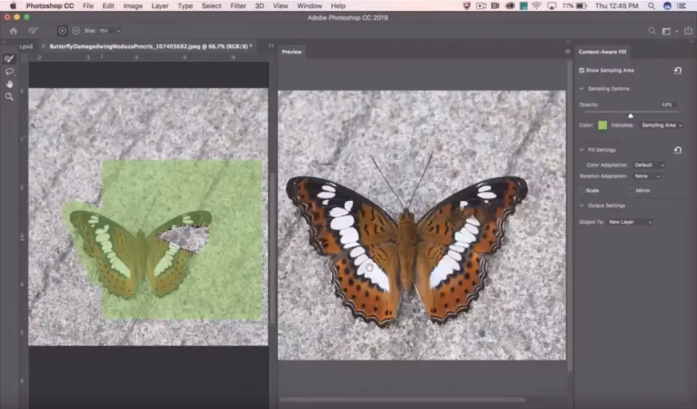Open the Rotation Adaptation selector
The image size is (697, 409).
pyautogui.click(x=648, y=176)
